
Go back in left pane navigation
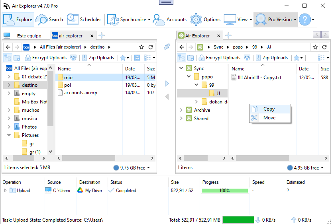pyautogui.click(x=8, y=47)
